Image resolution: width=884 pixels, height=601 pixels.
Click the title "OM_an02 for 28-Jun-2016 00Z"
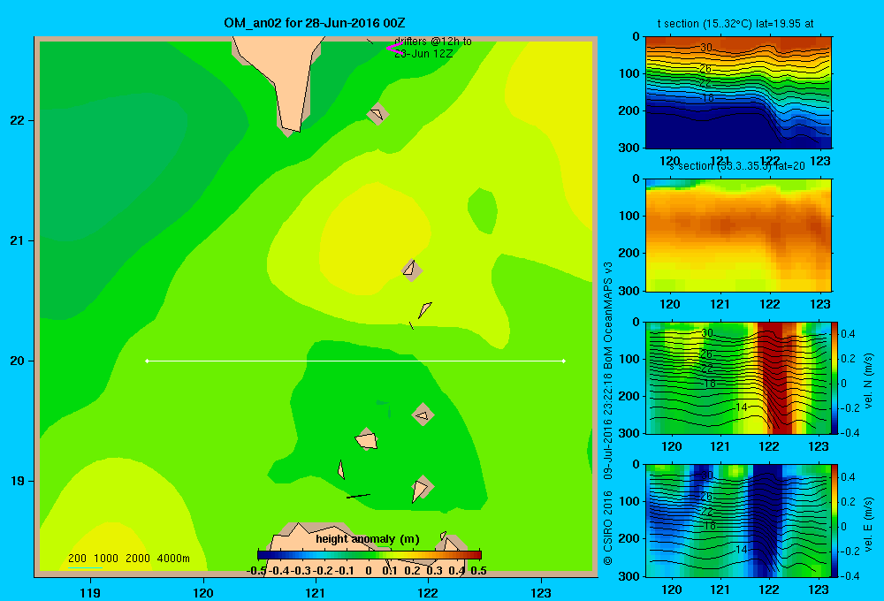(314, 23)
